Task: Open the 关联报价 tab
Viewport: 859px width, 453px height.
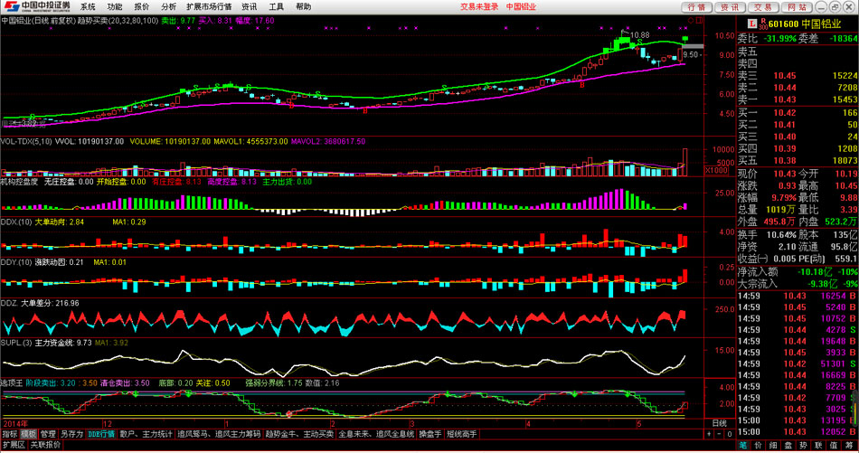Action: [x=45, y=445]
